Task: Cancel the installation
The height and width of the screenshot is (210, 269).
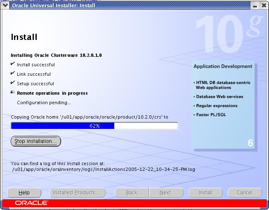Action: pyautogui.click(x=245, y=193)
